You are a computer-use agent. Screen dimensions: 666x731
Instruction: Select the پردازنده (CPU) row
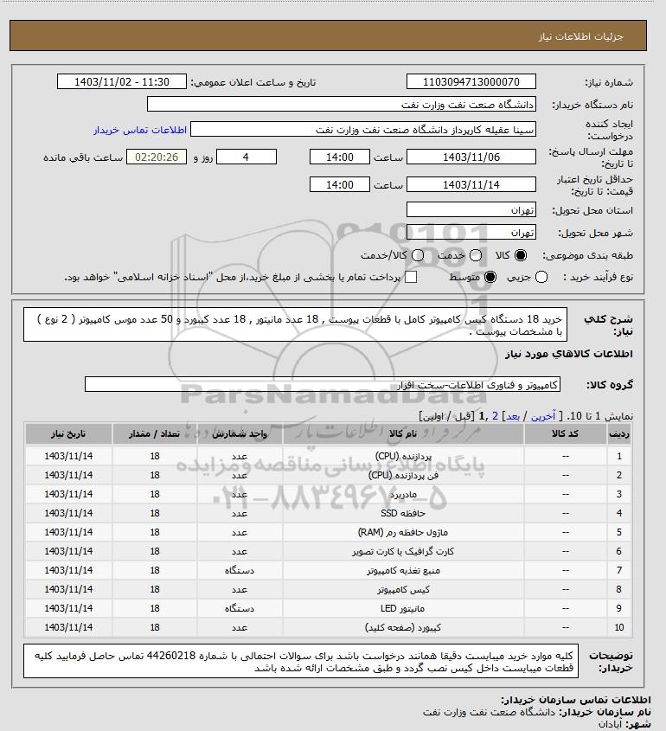click(x=328, y=456)
